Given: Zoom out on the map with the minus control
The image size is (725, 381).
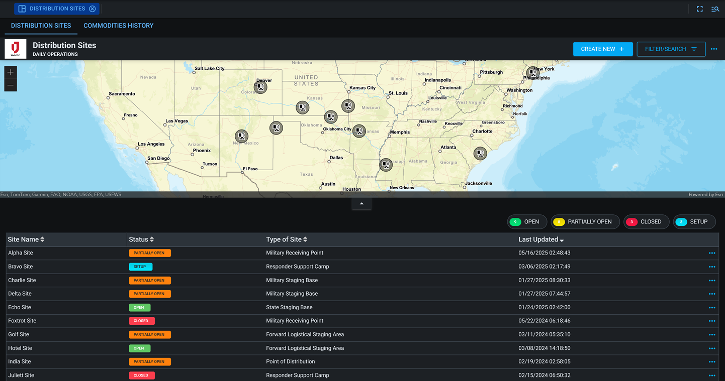Looking at the screenshot, I should pyautogui.click(x=10, y=85).
